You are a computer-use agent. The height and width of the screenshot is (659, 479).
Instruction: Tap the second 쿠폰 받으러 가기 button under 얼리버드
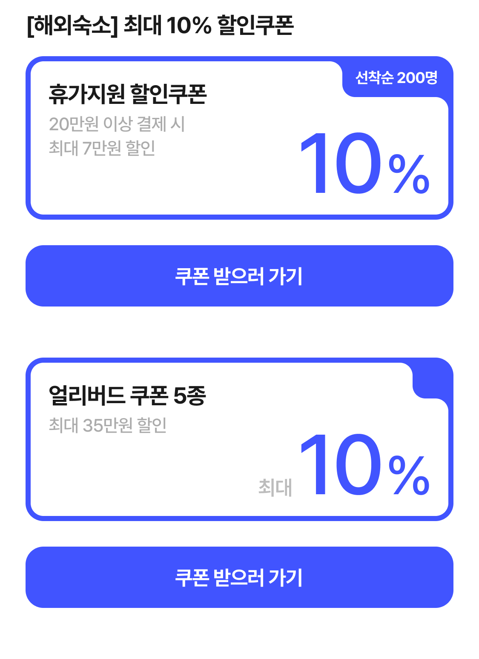pyautogui.click(x=239, y=577)
